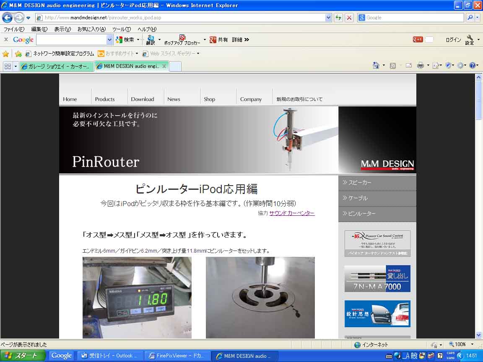
Task: Open the Company navigation link
Action: tap(251, 99)
